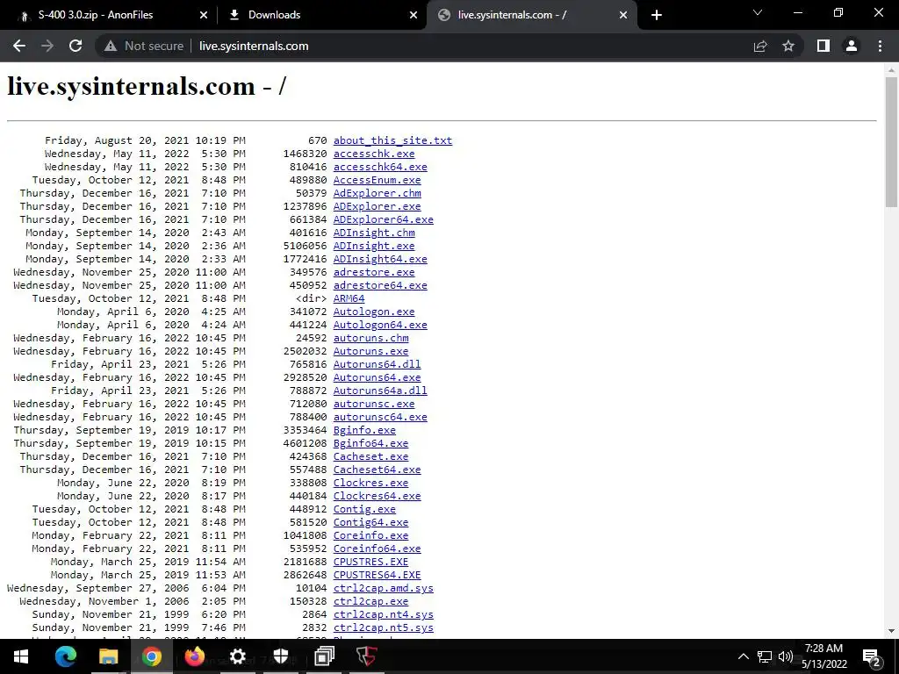Close the S-400 3.0.zip AnonFiles tab

coord(204,15)
